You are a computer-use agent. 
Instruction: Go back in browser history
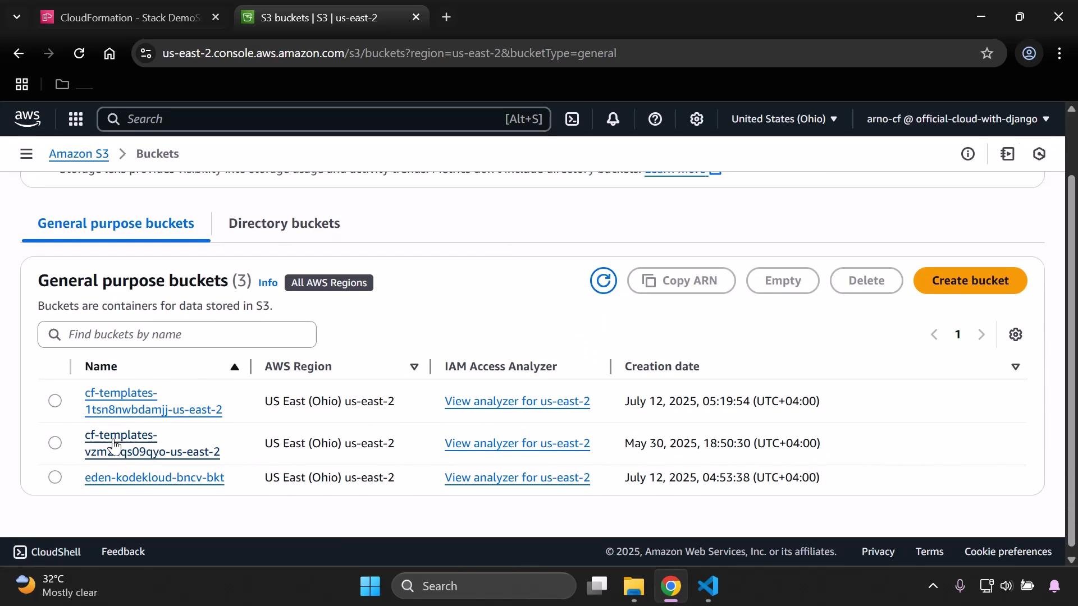[x=19, y=53]
